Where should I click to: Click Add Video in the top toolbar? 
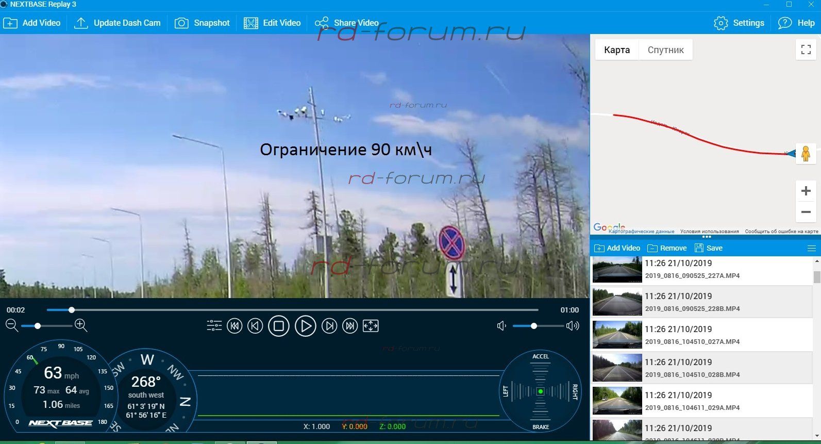[x=32, y=23]
